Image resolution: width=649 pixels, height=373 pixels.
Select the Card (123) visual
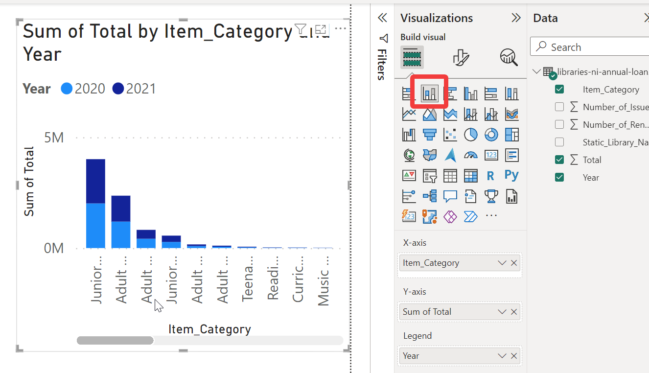tap(491, 155)
